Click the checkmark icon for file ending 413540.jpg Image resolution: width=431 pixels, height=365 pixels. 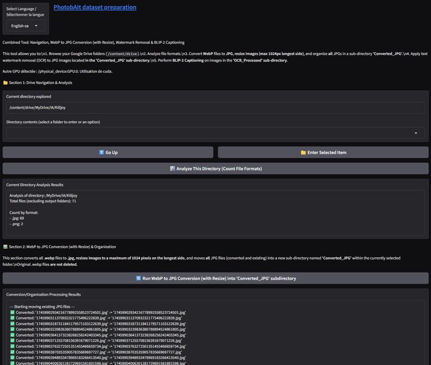(12, 357)
